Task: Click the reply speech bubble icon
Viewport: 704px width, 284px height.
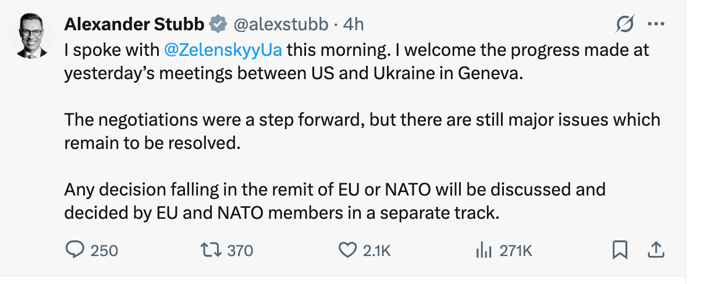Action: point(74,250)
